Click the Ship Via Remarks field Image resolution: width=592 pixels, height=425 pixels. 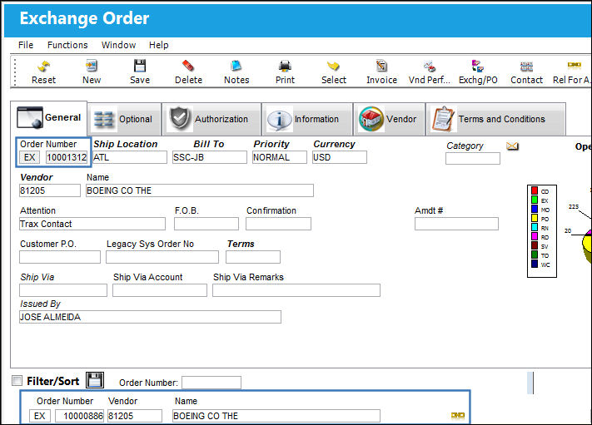click(x=296, y=290)
